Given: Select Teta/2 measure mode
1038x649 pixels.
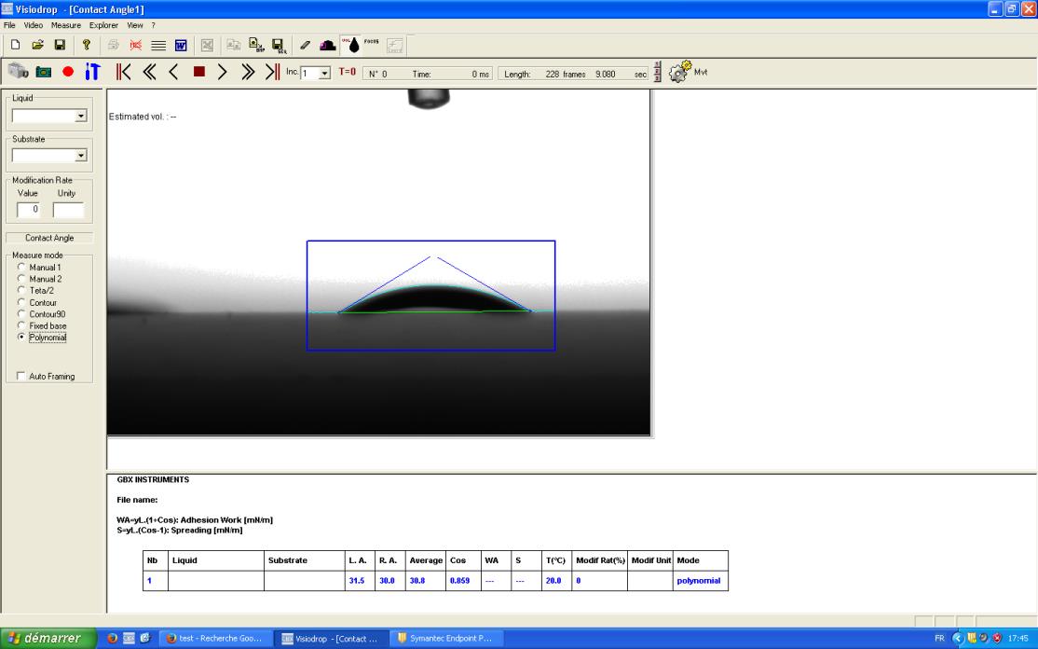Looking at the screenshot, I should click(21, 290).
